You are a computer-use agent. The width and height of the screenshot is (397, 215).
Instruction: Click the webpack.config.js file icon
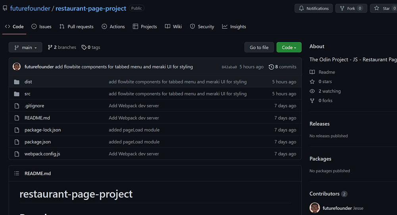pos(17,154)
